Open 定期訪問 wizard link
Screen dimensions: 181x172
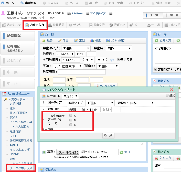tap(15, 104)
